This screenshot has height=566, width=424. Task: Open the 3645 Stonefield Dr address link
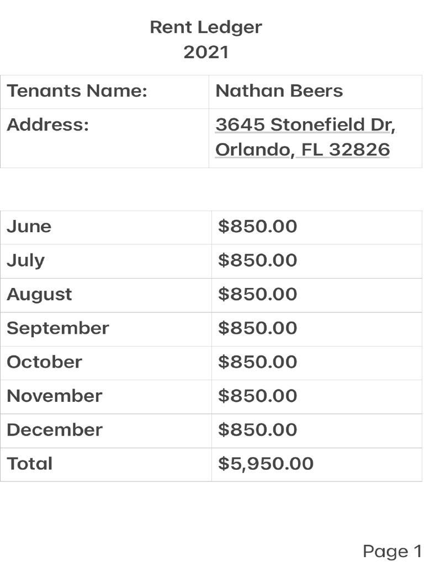pos(305,124)
